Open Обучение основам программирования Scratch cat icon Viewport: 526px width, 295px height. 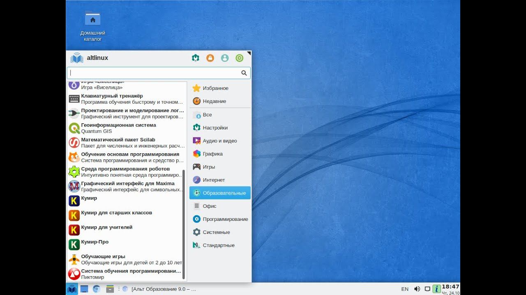tap(74, 157)
